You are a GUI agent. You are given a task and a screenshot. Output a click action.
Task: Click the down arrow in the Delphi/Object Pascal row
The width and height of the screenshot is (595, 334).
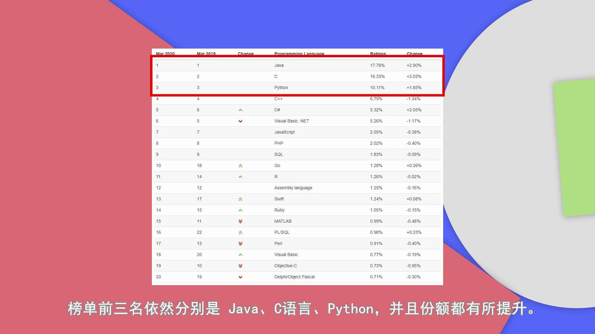[x=240, y=277]
